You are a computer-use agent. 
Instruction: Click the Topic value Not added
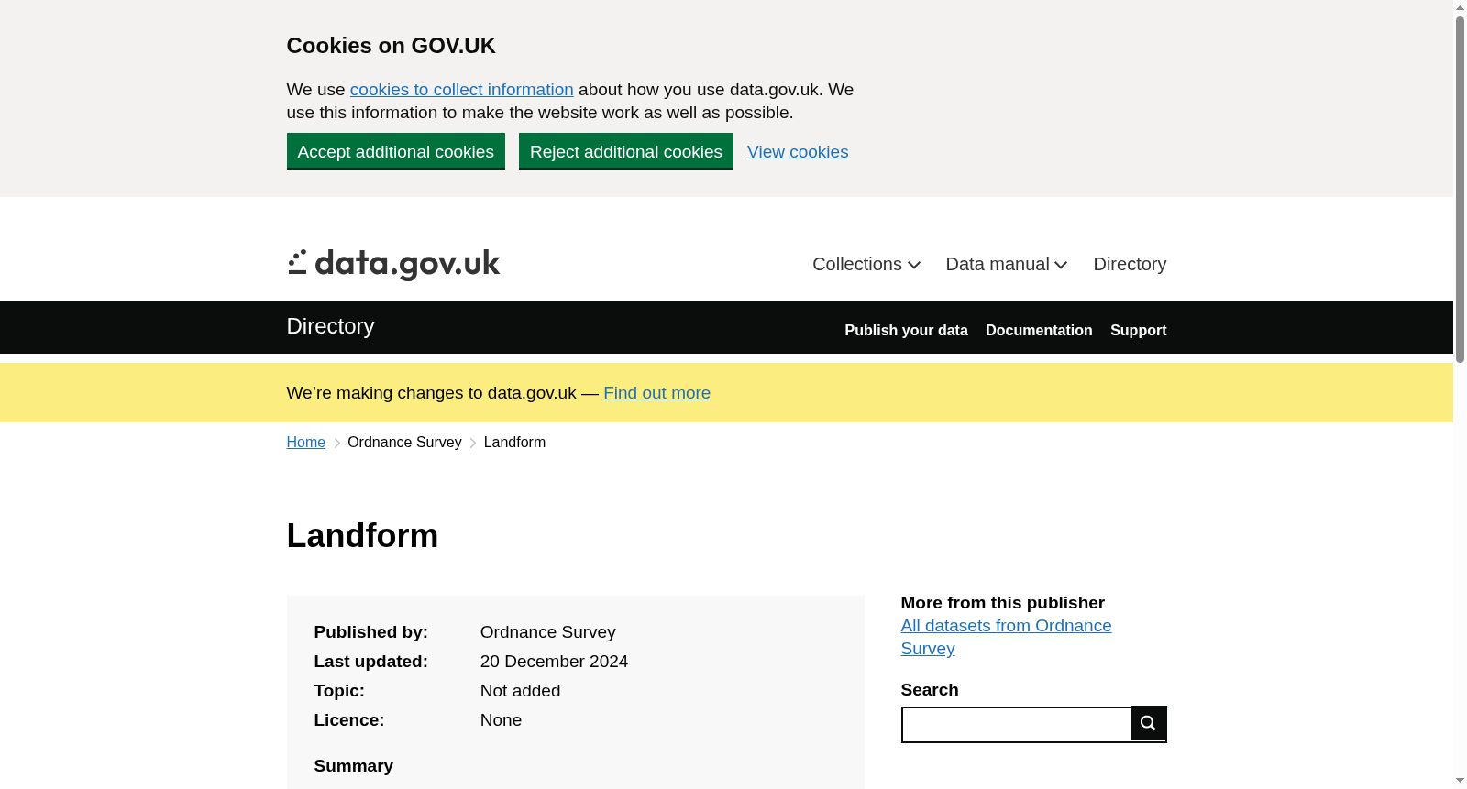tap(520, 691)
